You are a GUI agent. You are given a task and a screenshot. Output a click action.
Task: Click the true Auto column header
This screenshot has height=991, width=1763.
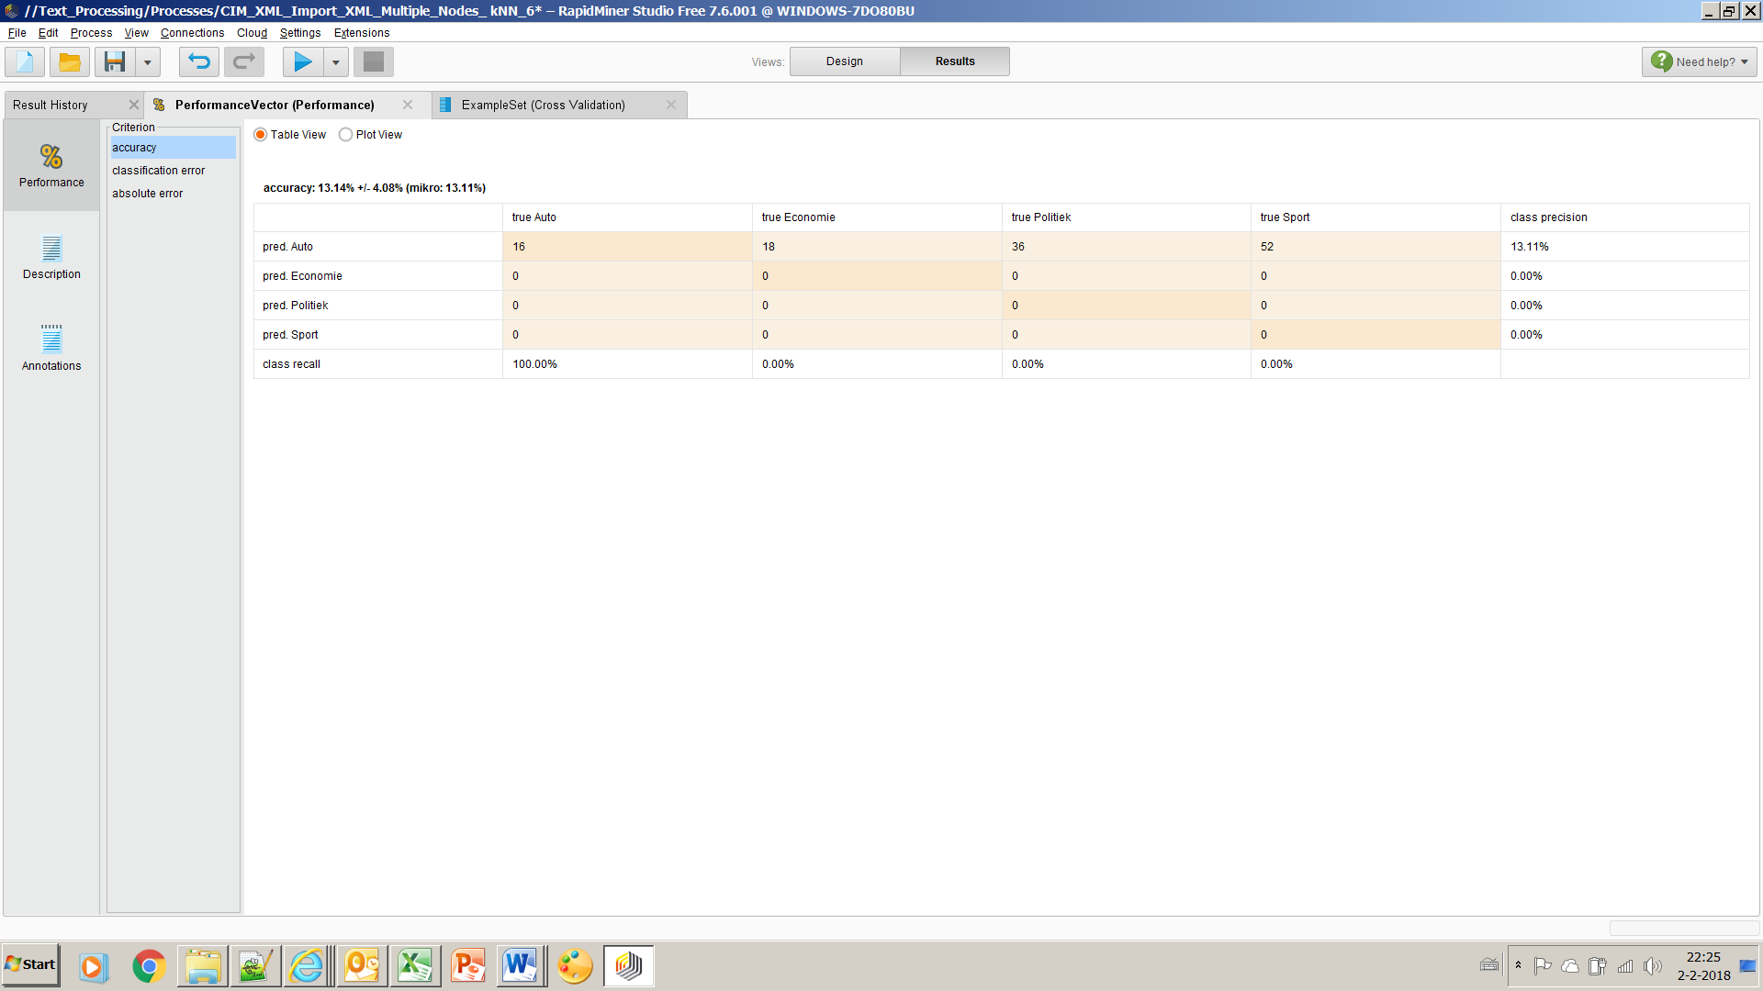click(627, 217)
